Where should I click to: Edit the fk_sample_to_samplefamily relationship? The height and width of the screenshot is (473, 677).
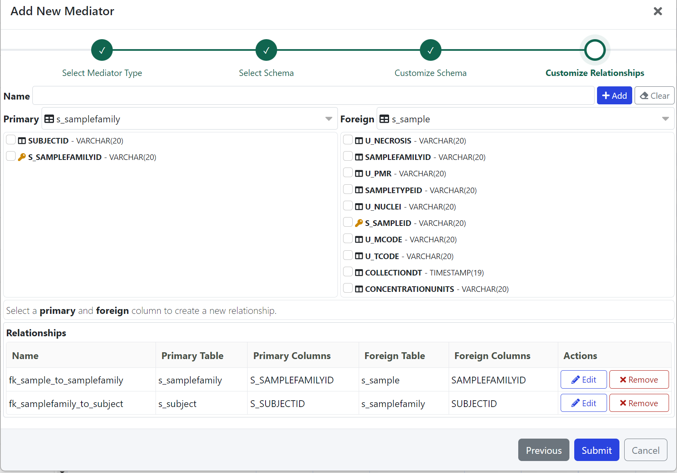coord(583,379)
